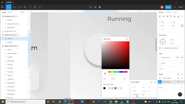Open the help question mark button
The width and height of the screenshot is (185, 104).
point(180,94)
